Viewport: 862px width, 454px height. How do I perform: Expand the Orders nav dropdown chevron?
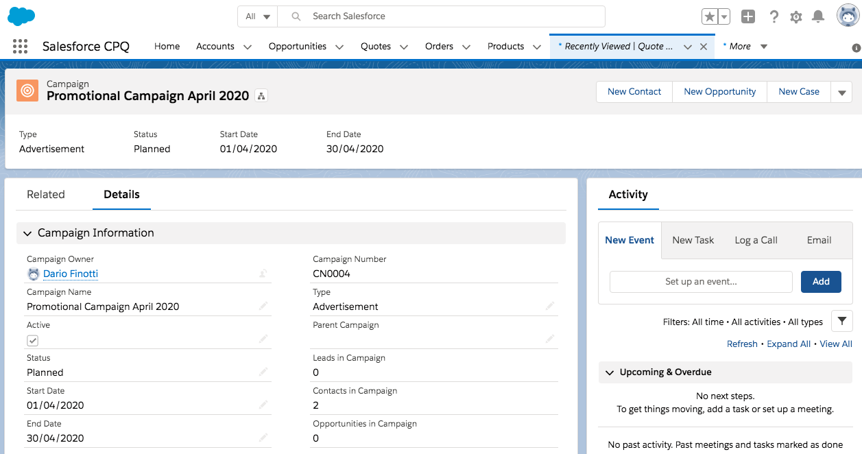(466, 47)
